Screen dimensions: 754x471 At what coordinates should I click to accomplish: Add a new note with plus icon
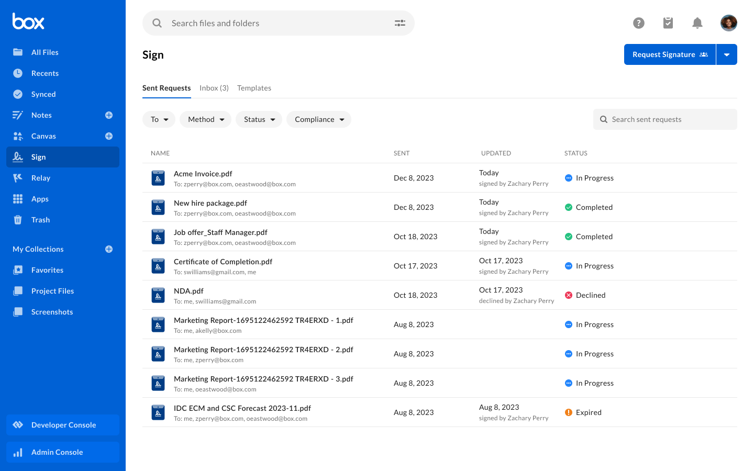coord(109,115)
